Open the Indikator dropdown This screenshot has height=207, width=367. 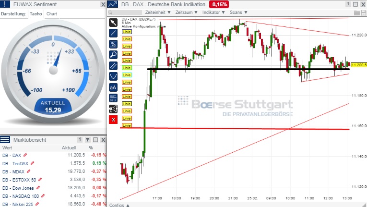[x=213, y=12]
